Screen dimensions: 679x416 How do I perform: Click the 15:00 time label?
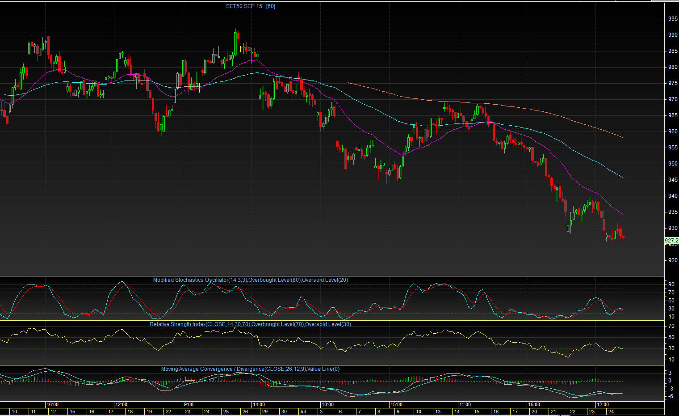pos(396,404)
